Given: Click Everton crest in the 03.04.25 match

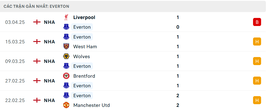Looking at the screenshot, I should 66,27.
